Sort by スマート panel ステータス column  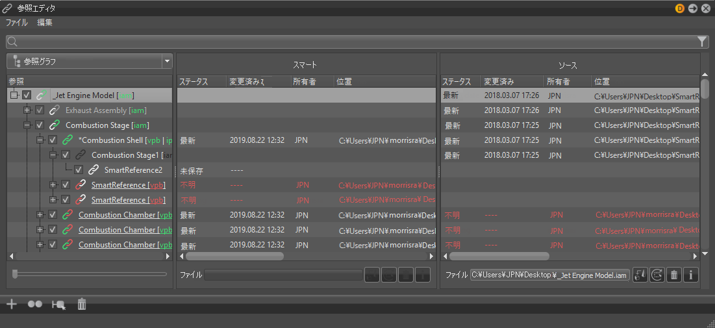201,82
